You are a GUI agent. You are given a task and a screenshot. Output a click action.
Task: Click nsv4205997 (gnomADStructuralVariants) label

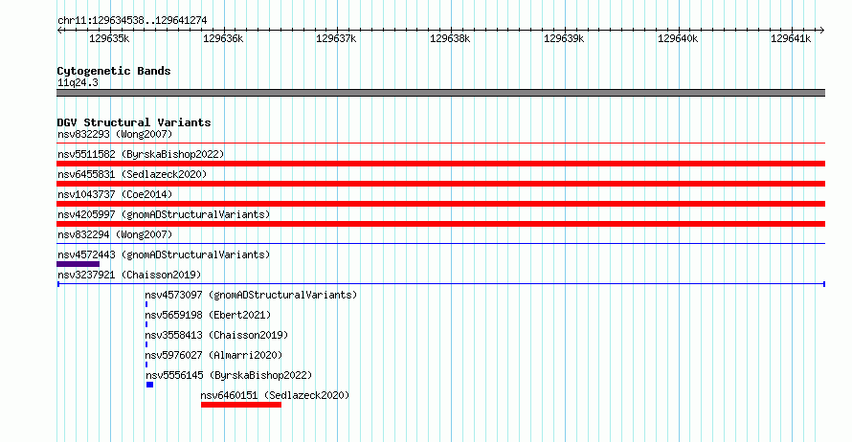coord(164,214)
